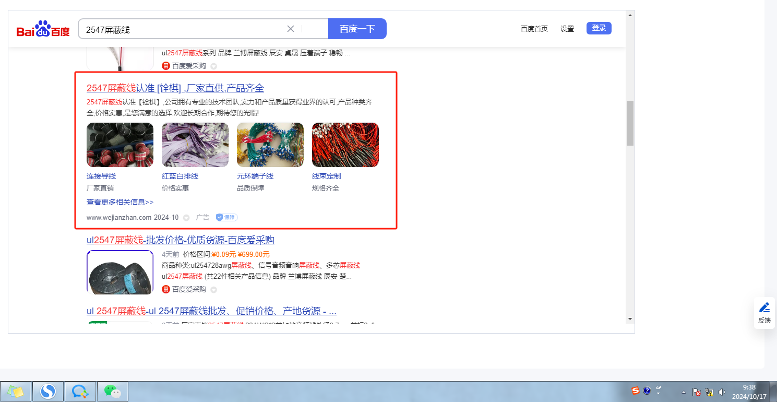777x402 pixels.
Task: Click the 规格齐全 caption
Action: (x=326, y=188)
